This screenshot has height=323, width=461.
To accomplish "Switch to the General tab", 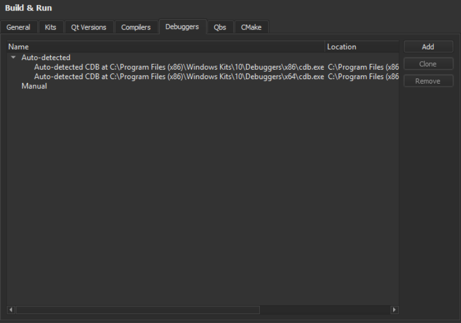I will pos(18,27).
